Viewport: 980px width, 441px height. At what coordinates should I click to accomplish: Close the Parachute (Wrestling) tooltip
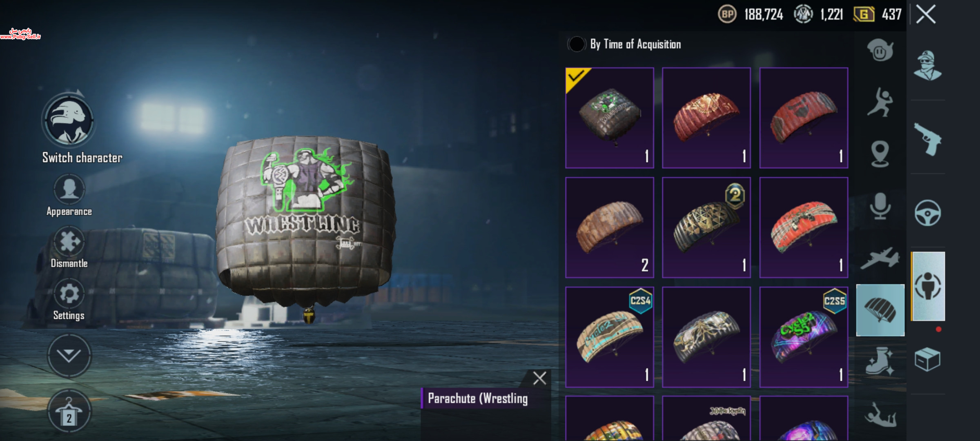pos(539,378)
